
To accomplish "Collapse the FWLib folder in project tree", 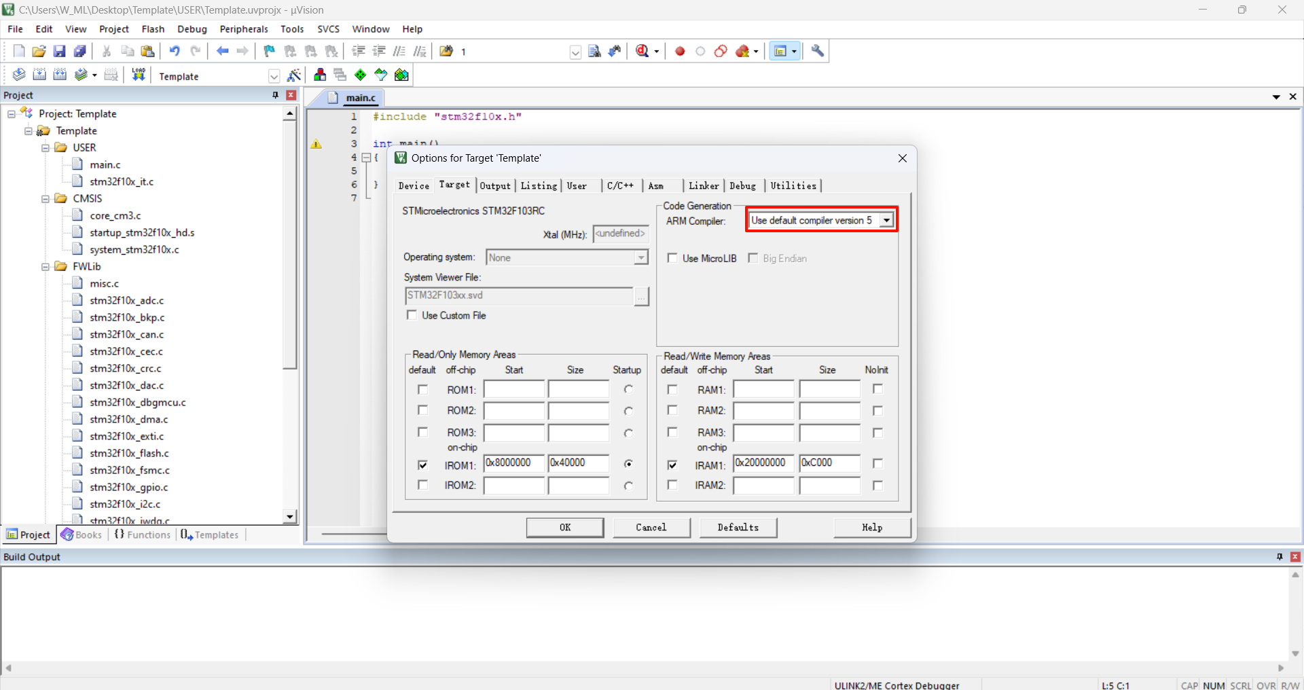I will [46, 266].
